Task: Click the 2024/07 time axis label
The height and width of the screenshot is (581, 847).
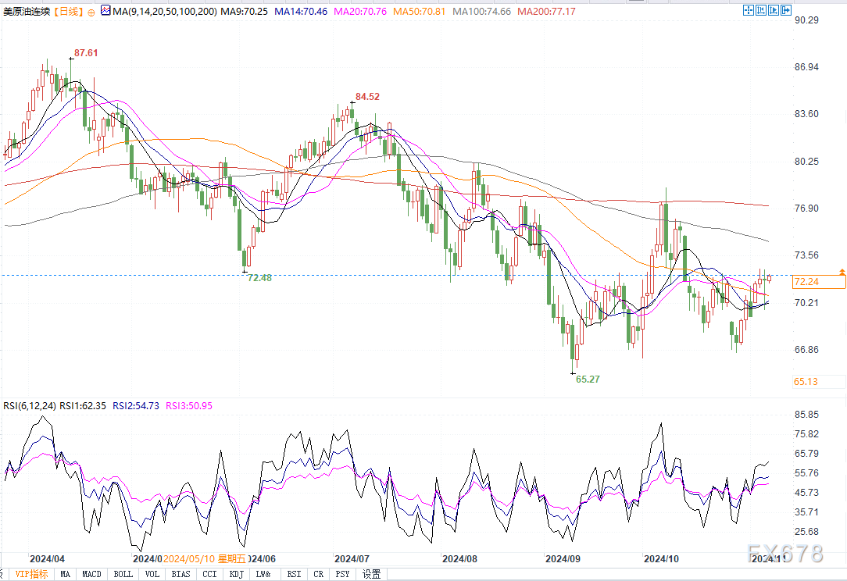Action: point(352,559)
